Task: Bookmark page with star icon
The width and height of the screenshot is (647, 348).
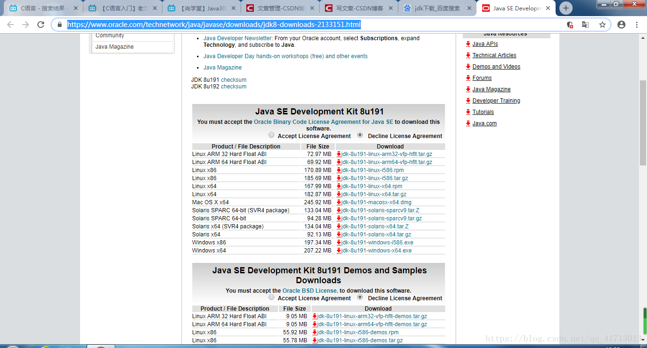Action: point(602,25)
